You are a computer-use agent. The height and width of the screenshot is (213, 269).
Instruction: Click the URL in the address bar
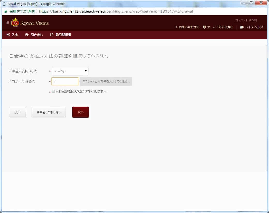116,11
